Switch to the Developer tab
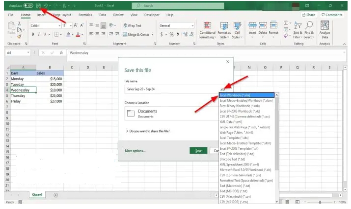Image resolution: width=351 pixels, height=209 pixels. click(x=152, y=15)
